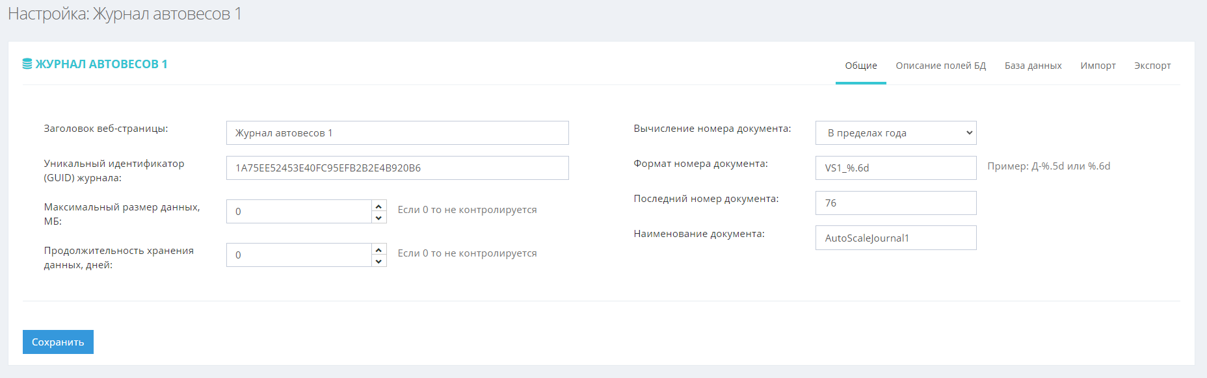Click the Максимальный размер данных number field
Viewport: 1207px width, 378px height.
click(298, 212)
